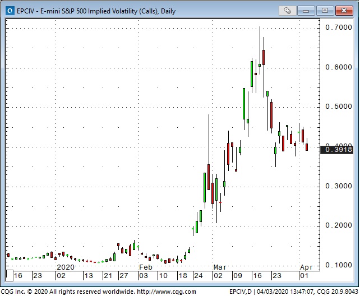This screenshot has height=296, width=360.
Task: Click the date label 16 after Mar
Action: (257, 276)
